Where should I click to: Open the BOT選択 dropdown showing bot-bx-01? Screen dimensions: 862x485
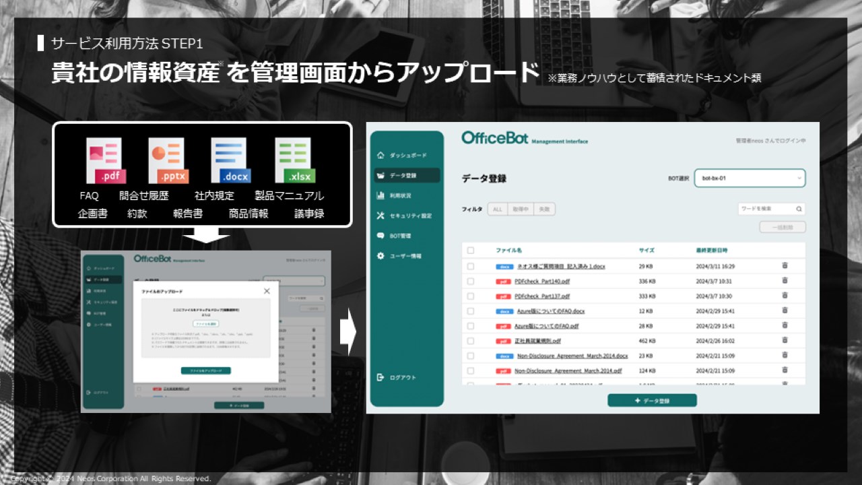tap(750, 179)
